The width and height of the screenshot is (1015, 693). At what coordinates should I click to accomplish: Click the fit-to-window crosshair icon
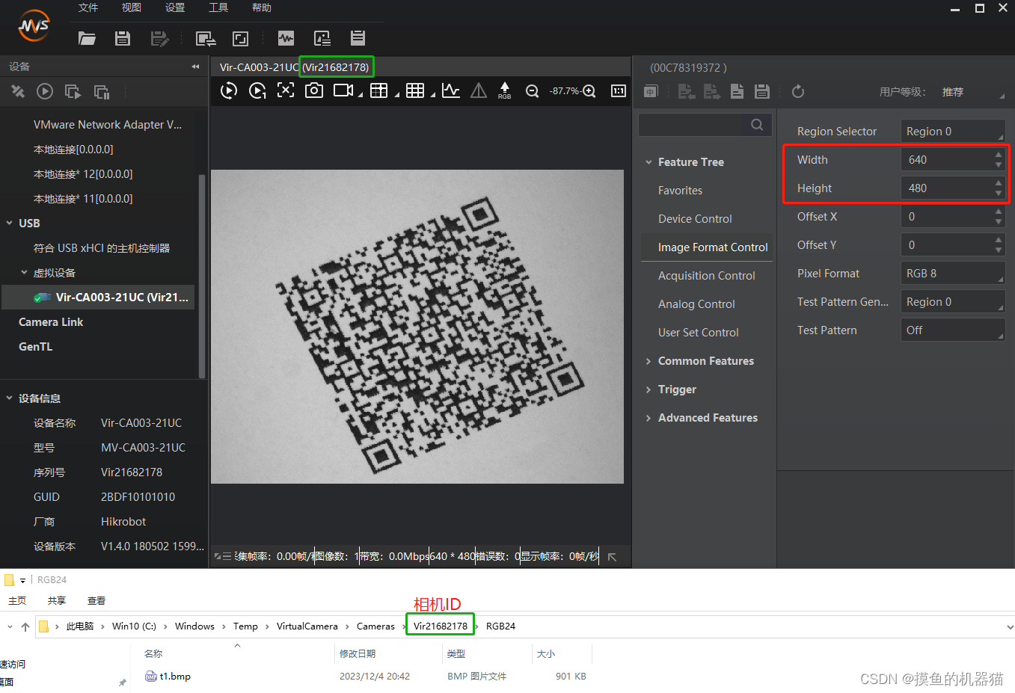tap(286, 90)
